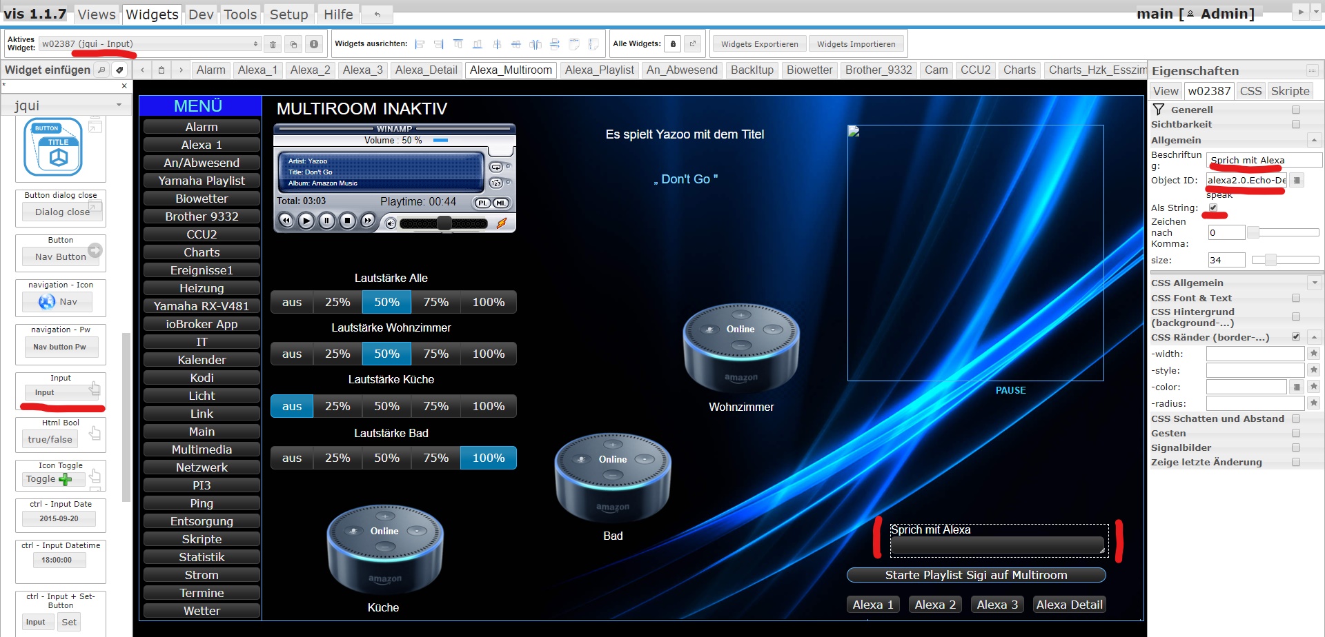This screenshot has width=1325, height=637.
Task: Open the Winamp ML media library button
Action: pos(500,203)
